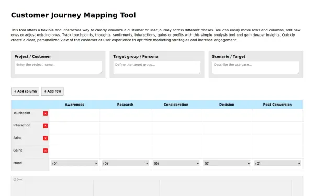Open the Mood dropdown under Decision

point(227,164)
